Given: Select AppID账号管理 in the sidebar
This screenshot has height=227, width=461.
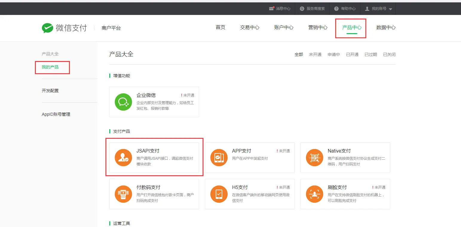Looking at the screenshot, I should (56, 114).
